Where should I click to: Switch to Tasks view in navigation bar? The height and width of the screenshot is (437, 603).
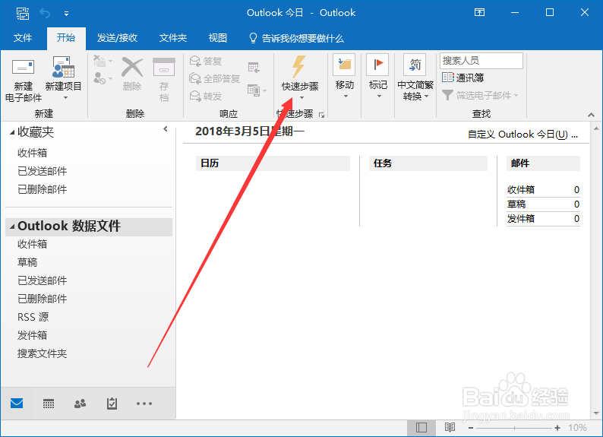(x=112, y=404)
